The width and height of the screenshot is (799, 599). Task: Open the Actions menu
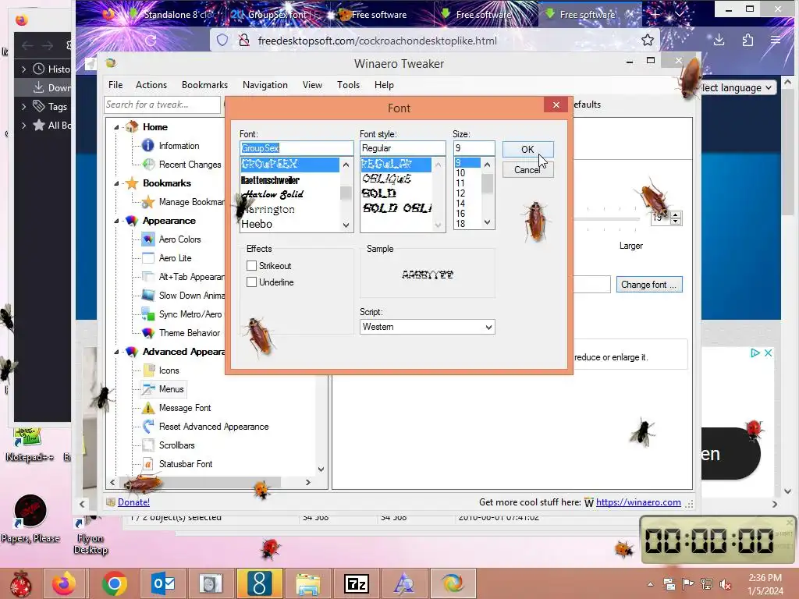click(x=151, y=85)
